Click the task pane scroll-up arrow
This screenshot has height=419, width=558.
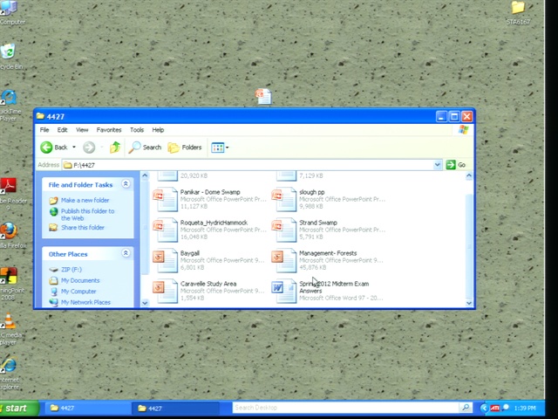click(x=145, y=175)
